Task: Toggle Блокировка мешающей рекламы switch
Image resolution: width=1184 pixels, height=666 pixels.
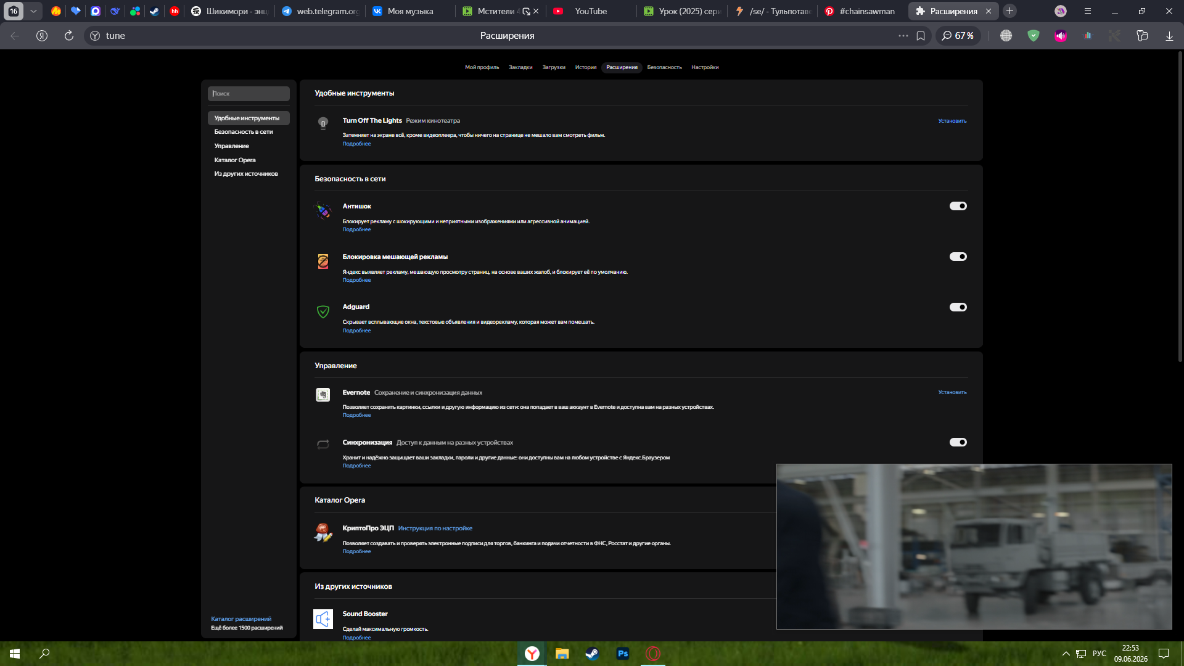Action: tap(958, 257)
